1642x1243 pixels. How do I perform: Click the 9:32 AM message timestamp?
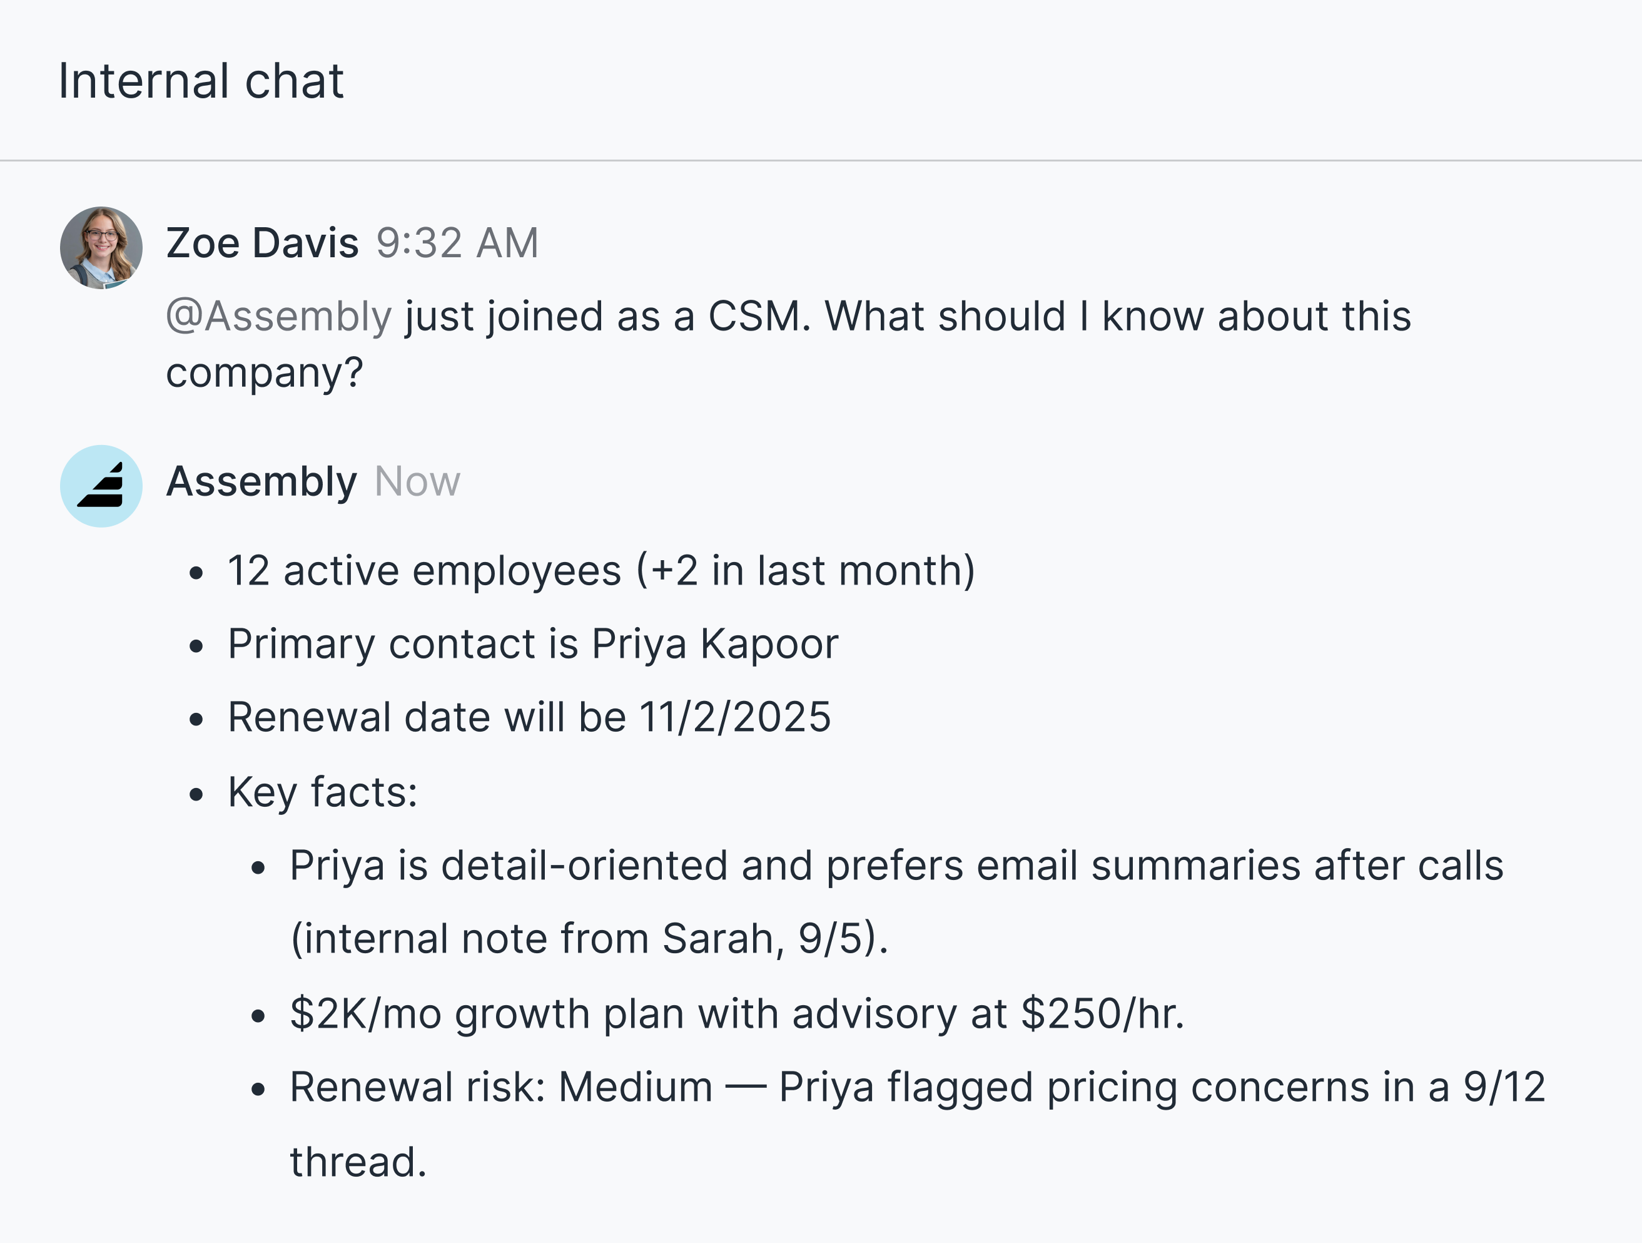coord(457,243)
